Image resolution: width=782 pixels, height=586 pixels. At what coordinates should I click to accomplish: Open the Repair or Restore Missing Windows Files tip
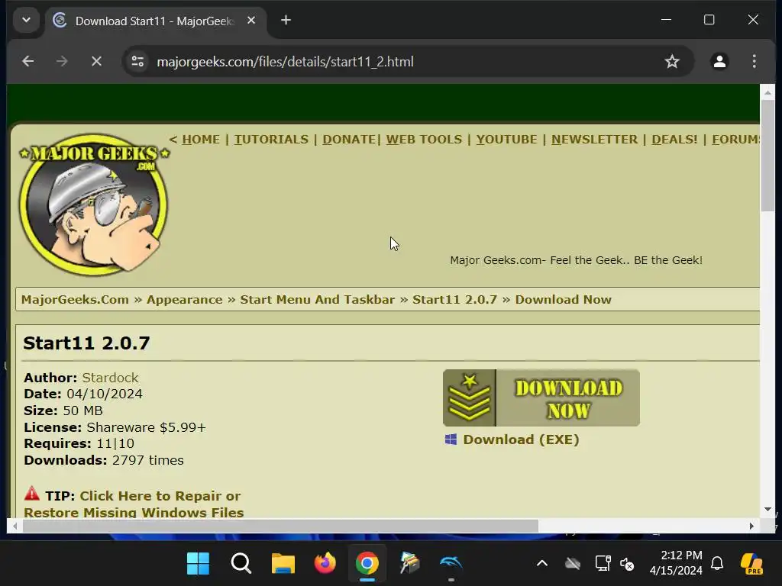point(134,504)
